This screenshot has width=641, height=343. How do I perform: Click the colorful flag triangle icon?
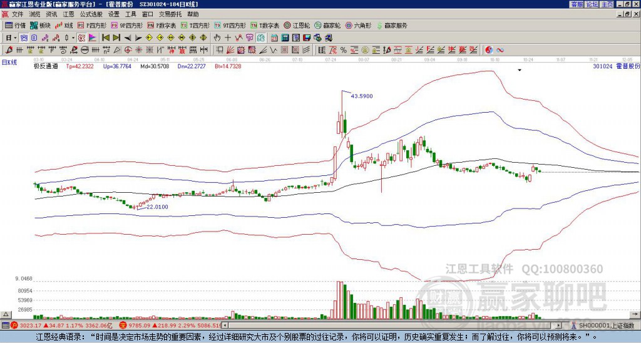point(93,38)
